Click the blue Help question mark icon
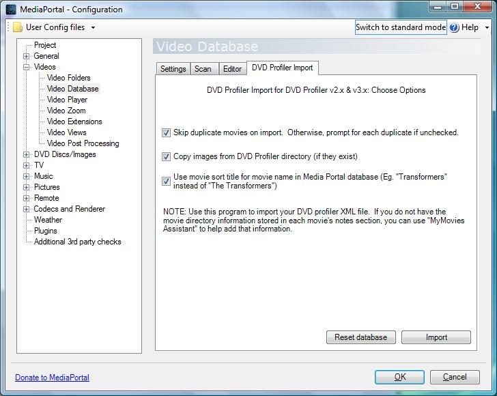The image size is (497, 396). click(454, 28)
